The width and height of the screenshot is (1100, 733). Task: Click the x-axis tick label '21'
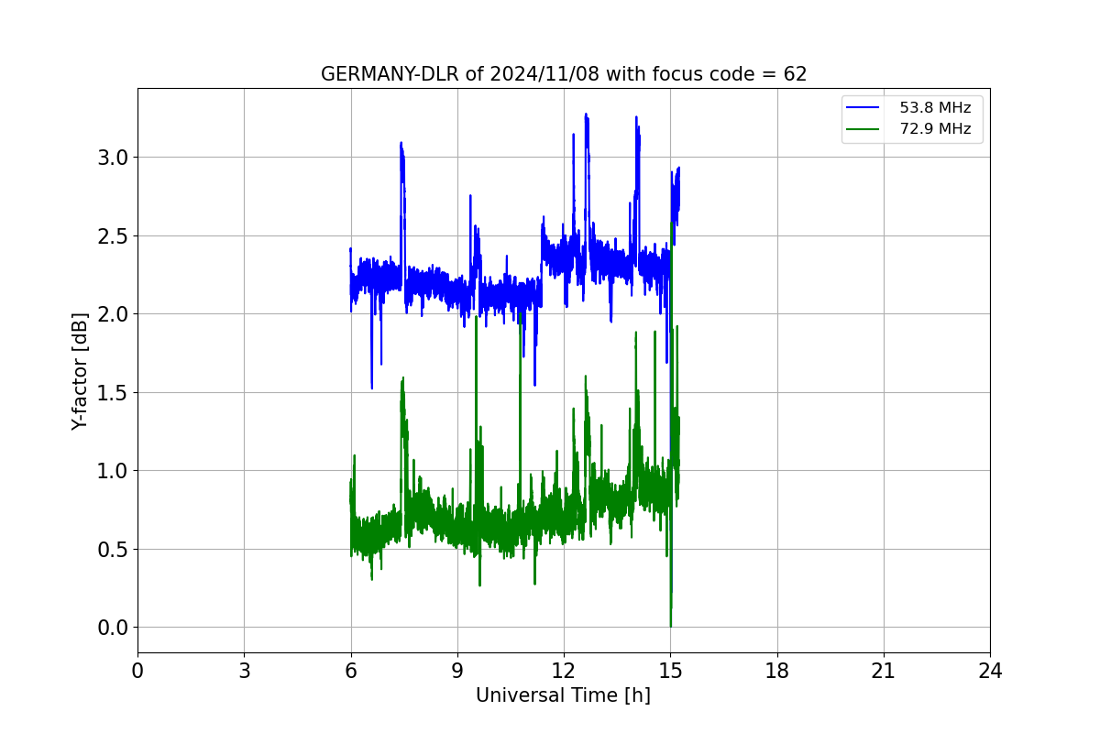click(x=884, y=671)
